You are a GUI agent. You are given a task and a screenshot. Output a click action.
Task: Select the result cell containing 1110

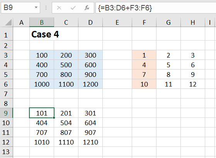tap(66, 142)
